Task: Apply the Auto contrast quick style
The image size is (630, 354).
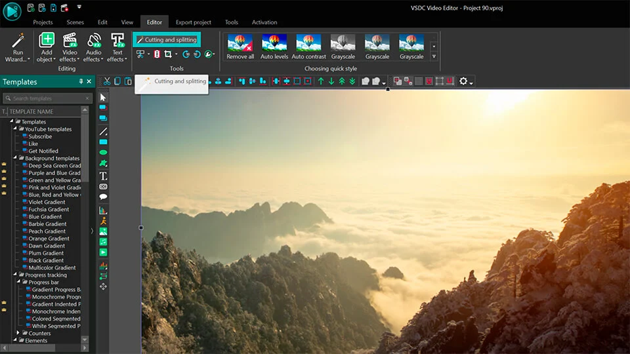Action: (308, 47)
